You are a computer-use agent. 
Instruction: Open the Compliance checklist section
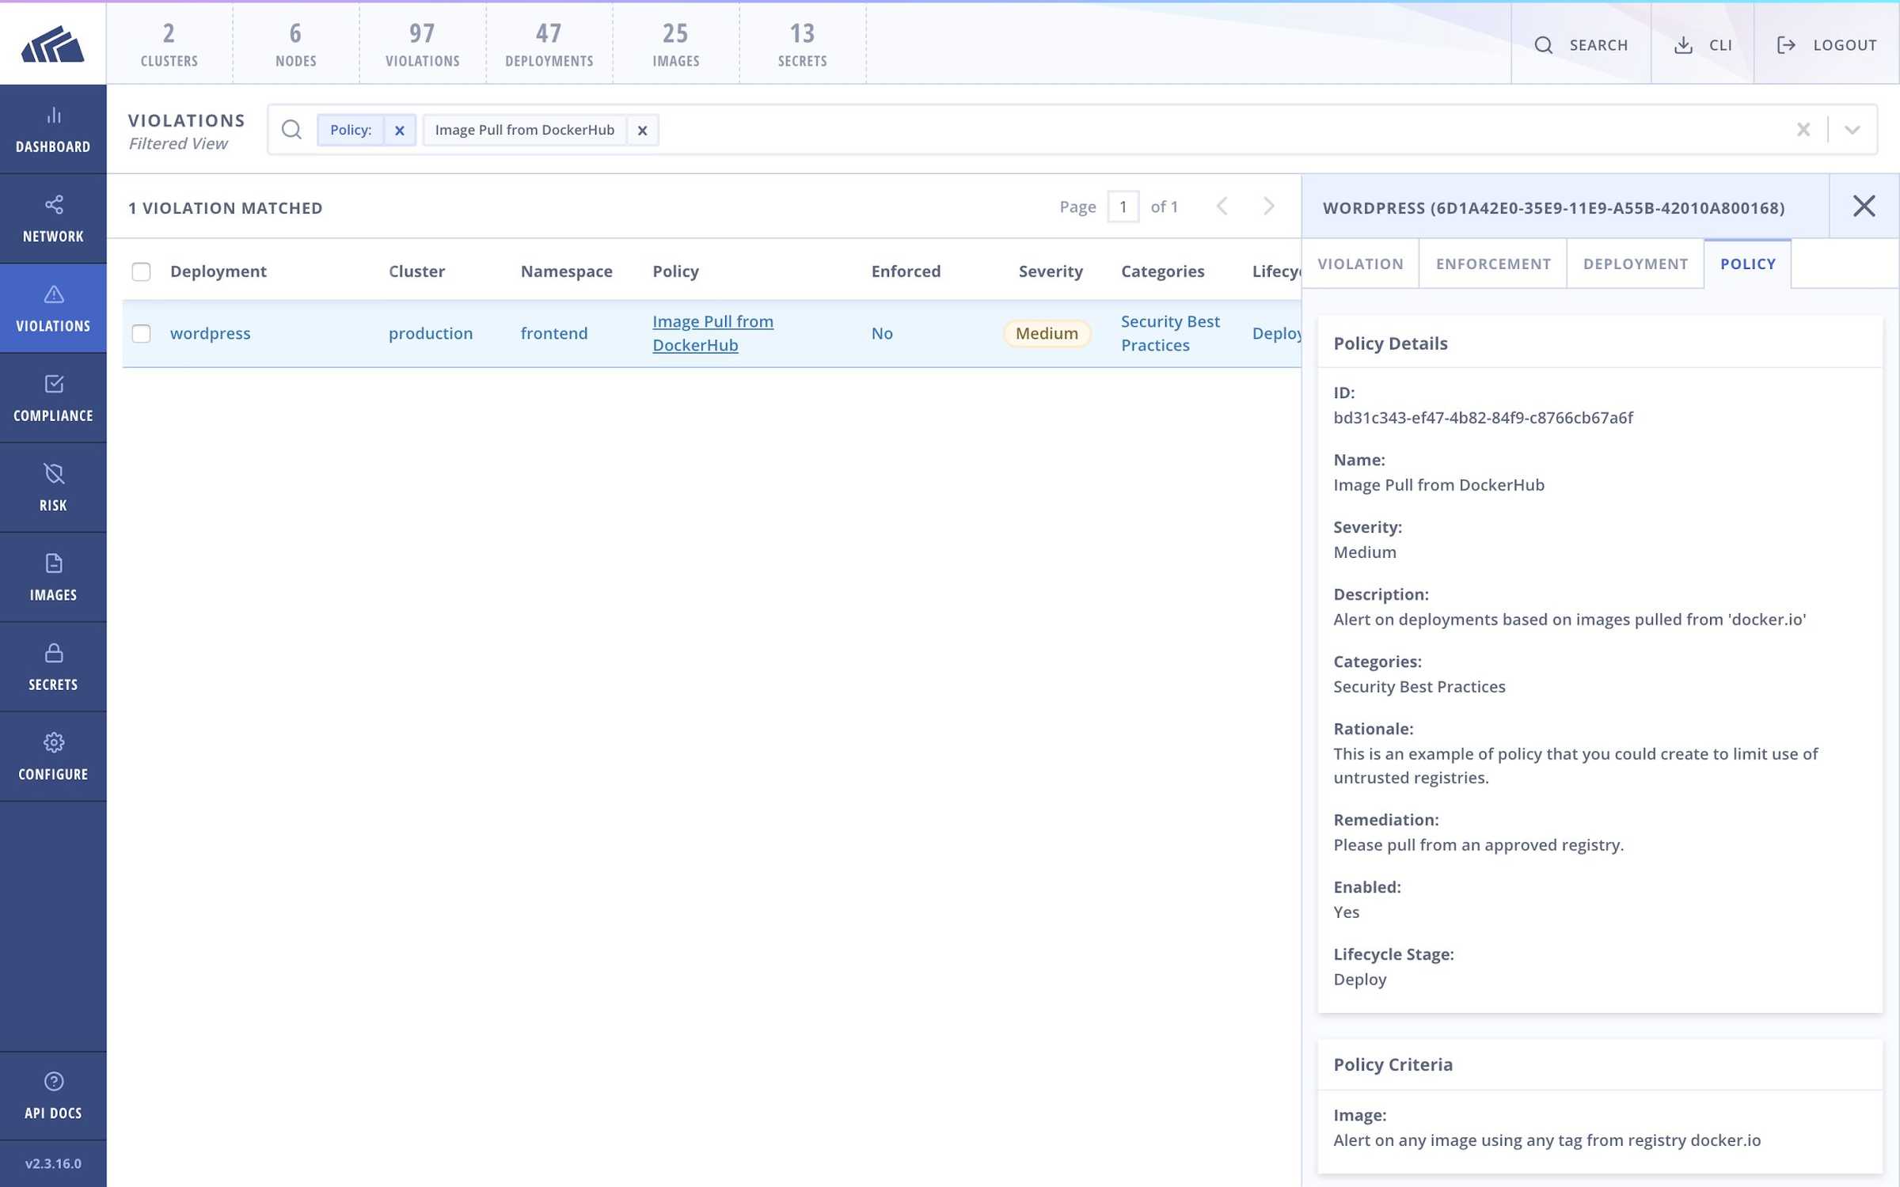coord(53,398)
